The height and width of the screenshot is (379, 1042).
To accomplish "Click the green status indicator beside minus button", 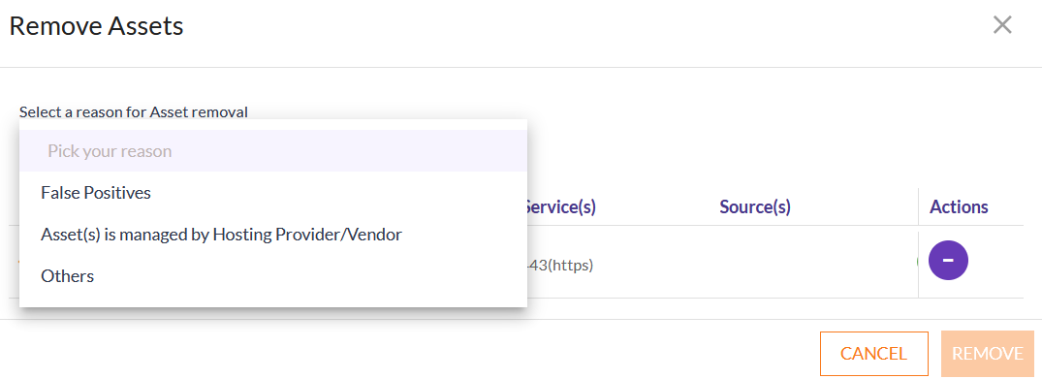I will pyautogui.click(x=918, y=261).
